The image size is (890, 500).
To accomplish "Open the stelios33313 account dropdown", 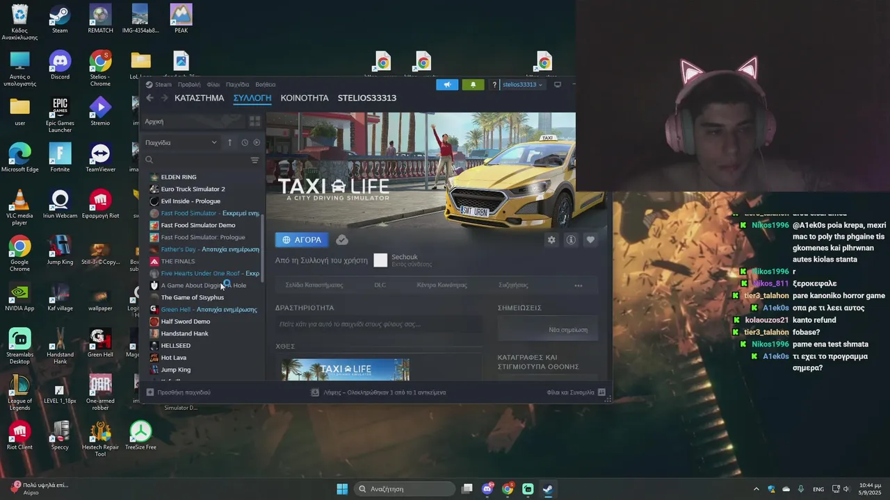I will coord(522,85).
